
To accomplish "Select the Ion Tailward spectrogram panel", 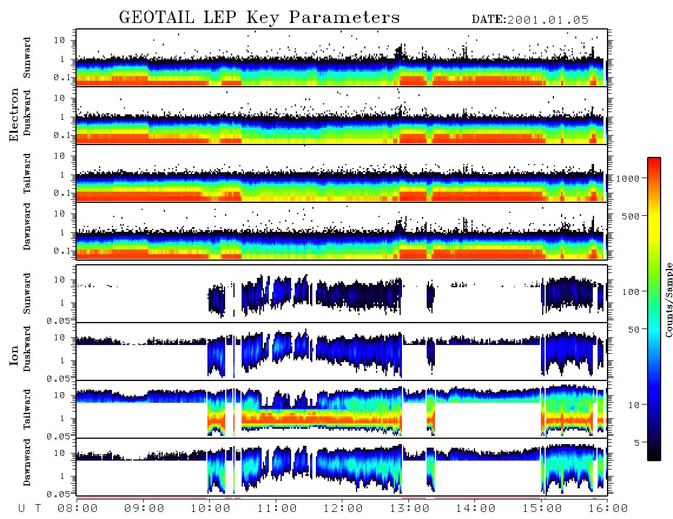I will click(342, 409).
